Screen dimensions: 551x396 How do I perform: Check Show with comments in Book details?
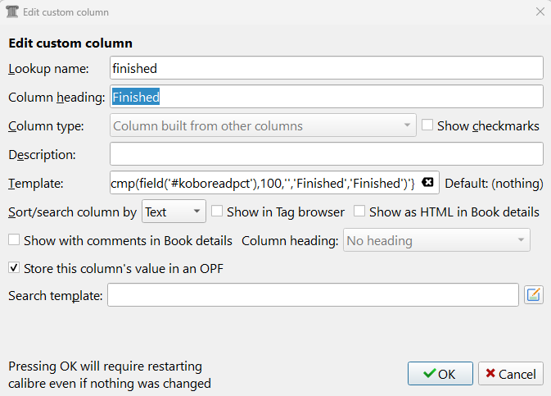[14, 241]
